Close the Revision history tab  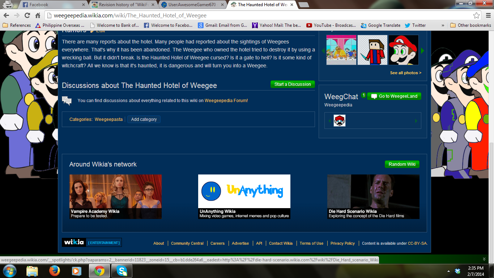coord(153,5)
